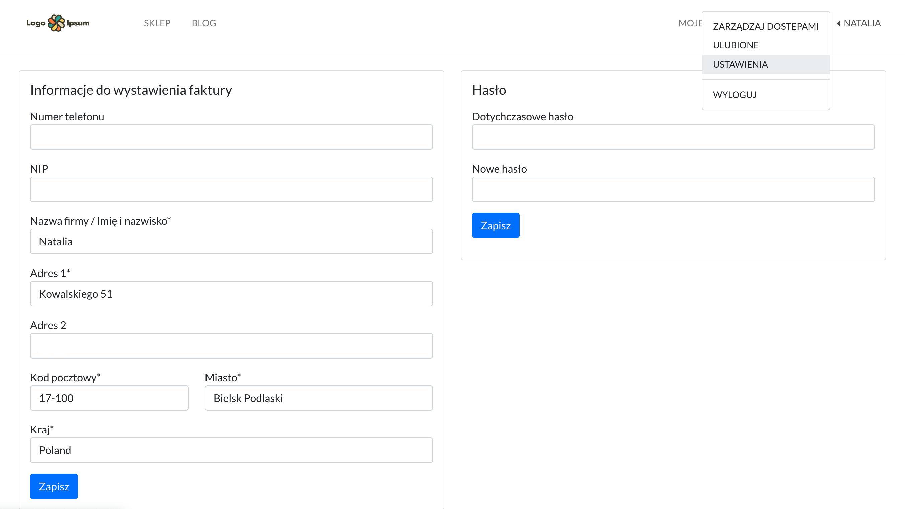Screen dimensions: 905x509
Task: Open the SKLEP navigation link
Action: [x=157, y=23]
